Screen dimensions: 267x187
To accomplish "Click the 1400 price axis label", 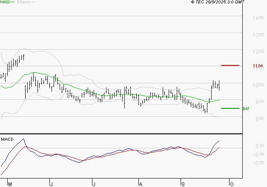I will pos(258,18).
